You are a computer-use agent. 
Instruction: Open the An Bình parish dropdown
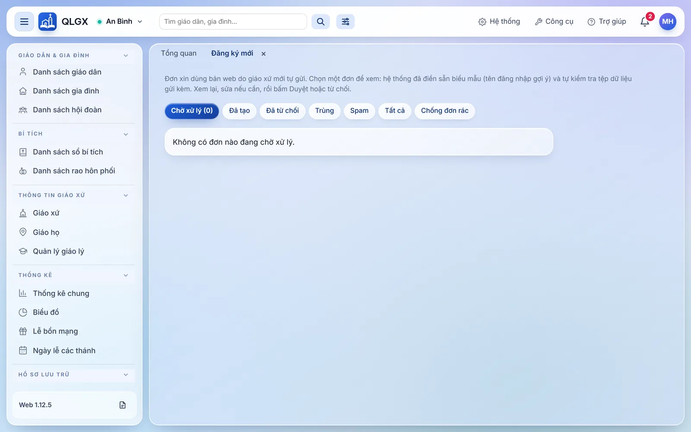[x=120, y=22]
